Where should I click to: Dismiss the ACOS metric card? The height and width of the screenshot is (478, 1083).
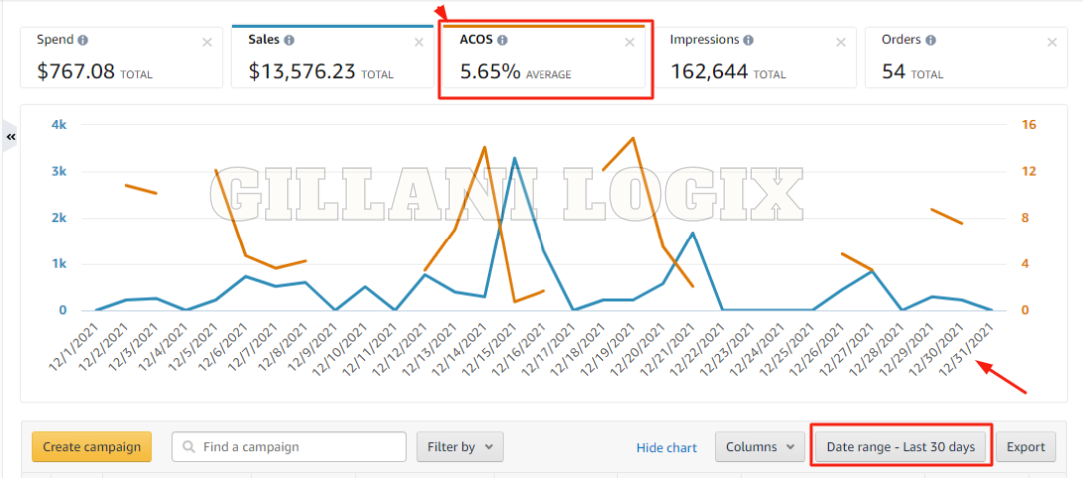point(629,42)
